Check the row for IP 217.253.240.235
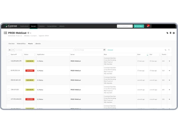The width and height of the screenshot is (178, 133). [9, 99]
